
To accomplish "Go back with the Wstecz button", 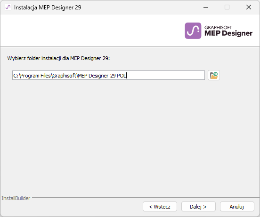I will tap(160, 206).
